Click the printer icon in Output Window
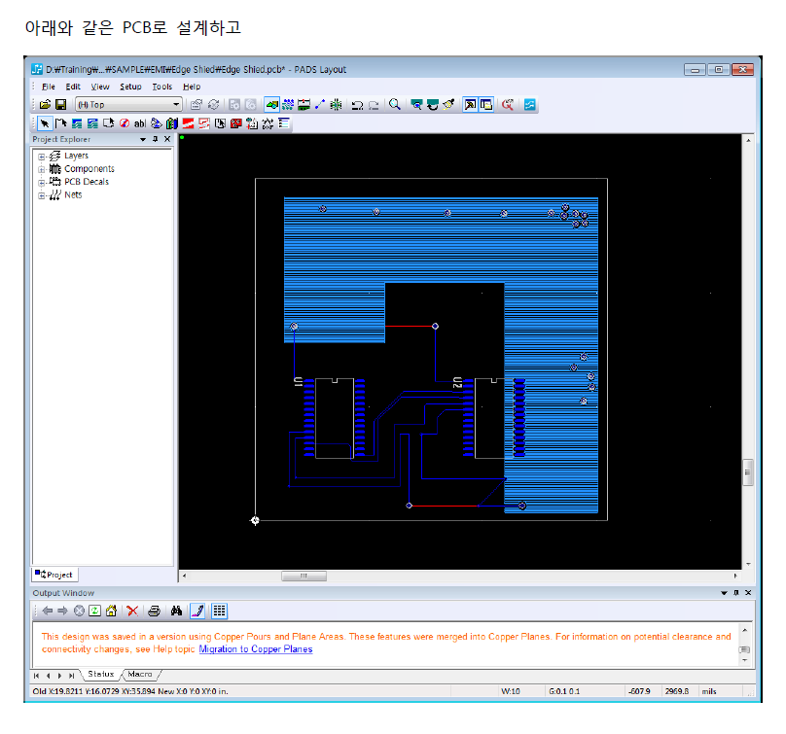Image resolution: width=786 pixels, height=734 pixels. click(154, 611)
